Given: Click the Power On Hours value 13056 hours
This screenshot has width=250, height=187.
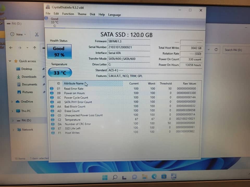Looking at the screenshot, I should point(191,65).
